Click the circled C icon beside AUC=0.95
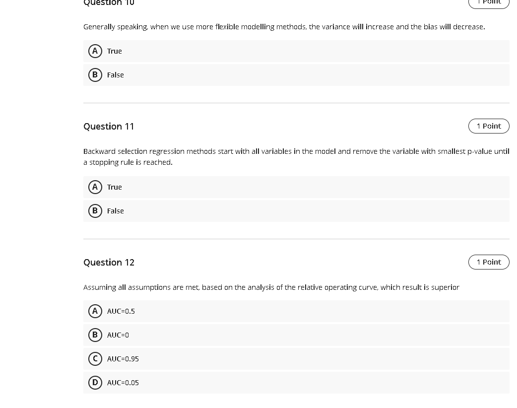The height and width of the screenshot is (408, 517). tap(95, 358)
